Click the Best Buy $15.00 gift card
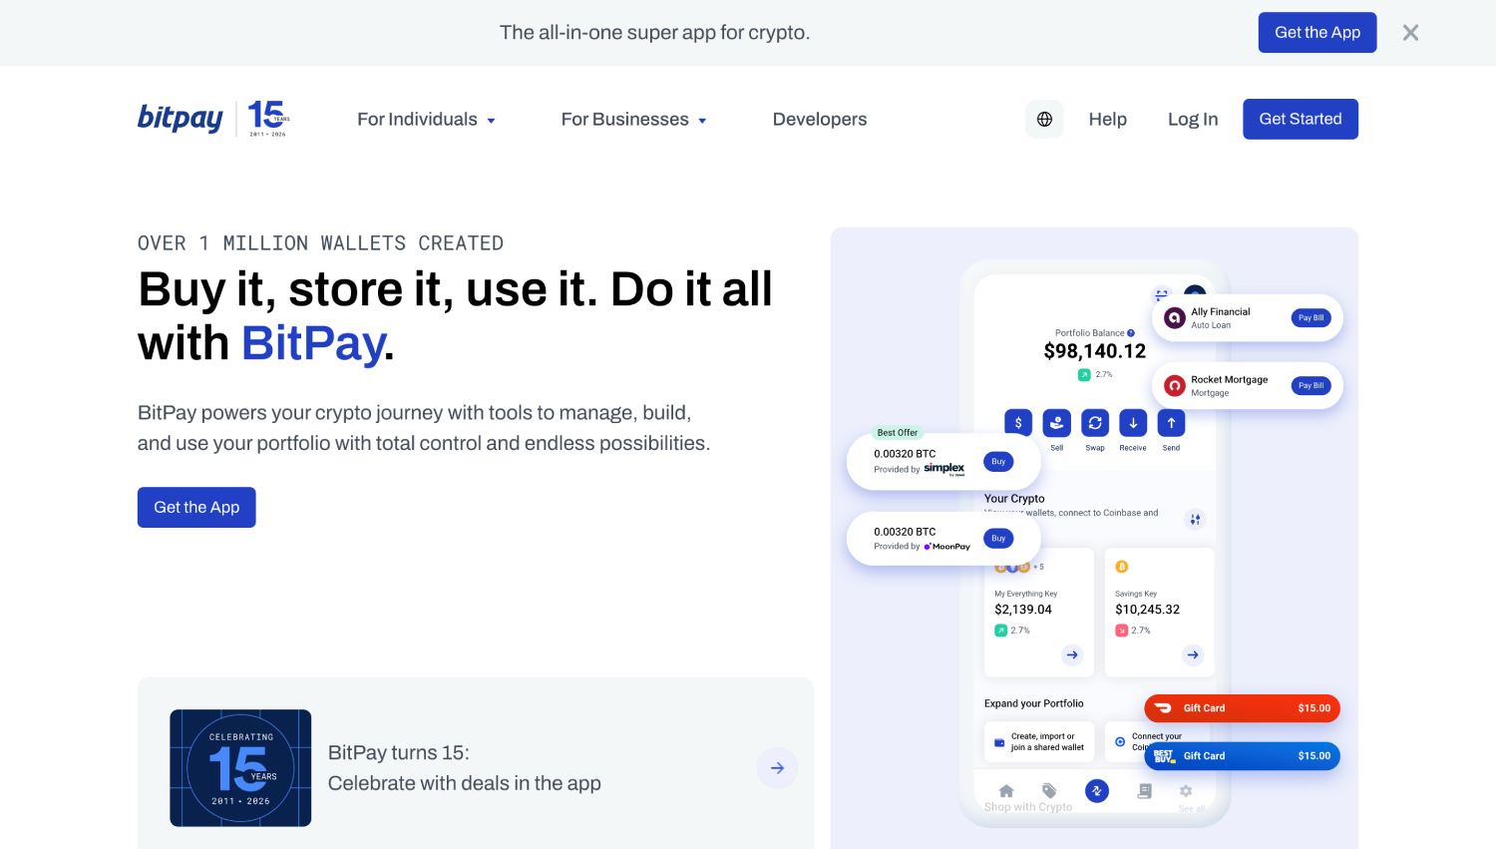 click(x=1242, y=756)
